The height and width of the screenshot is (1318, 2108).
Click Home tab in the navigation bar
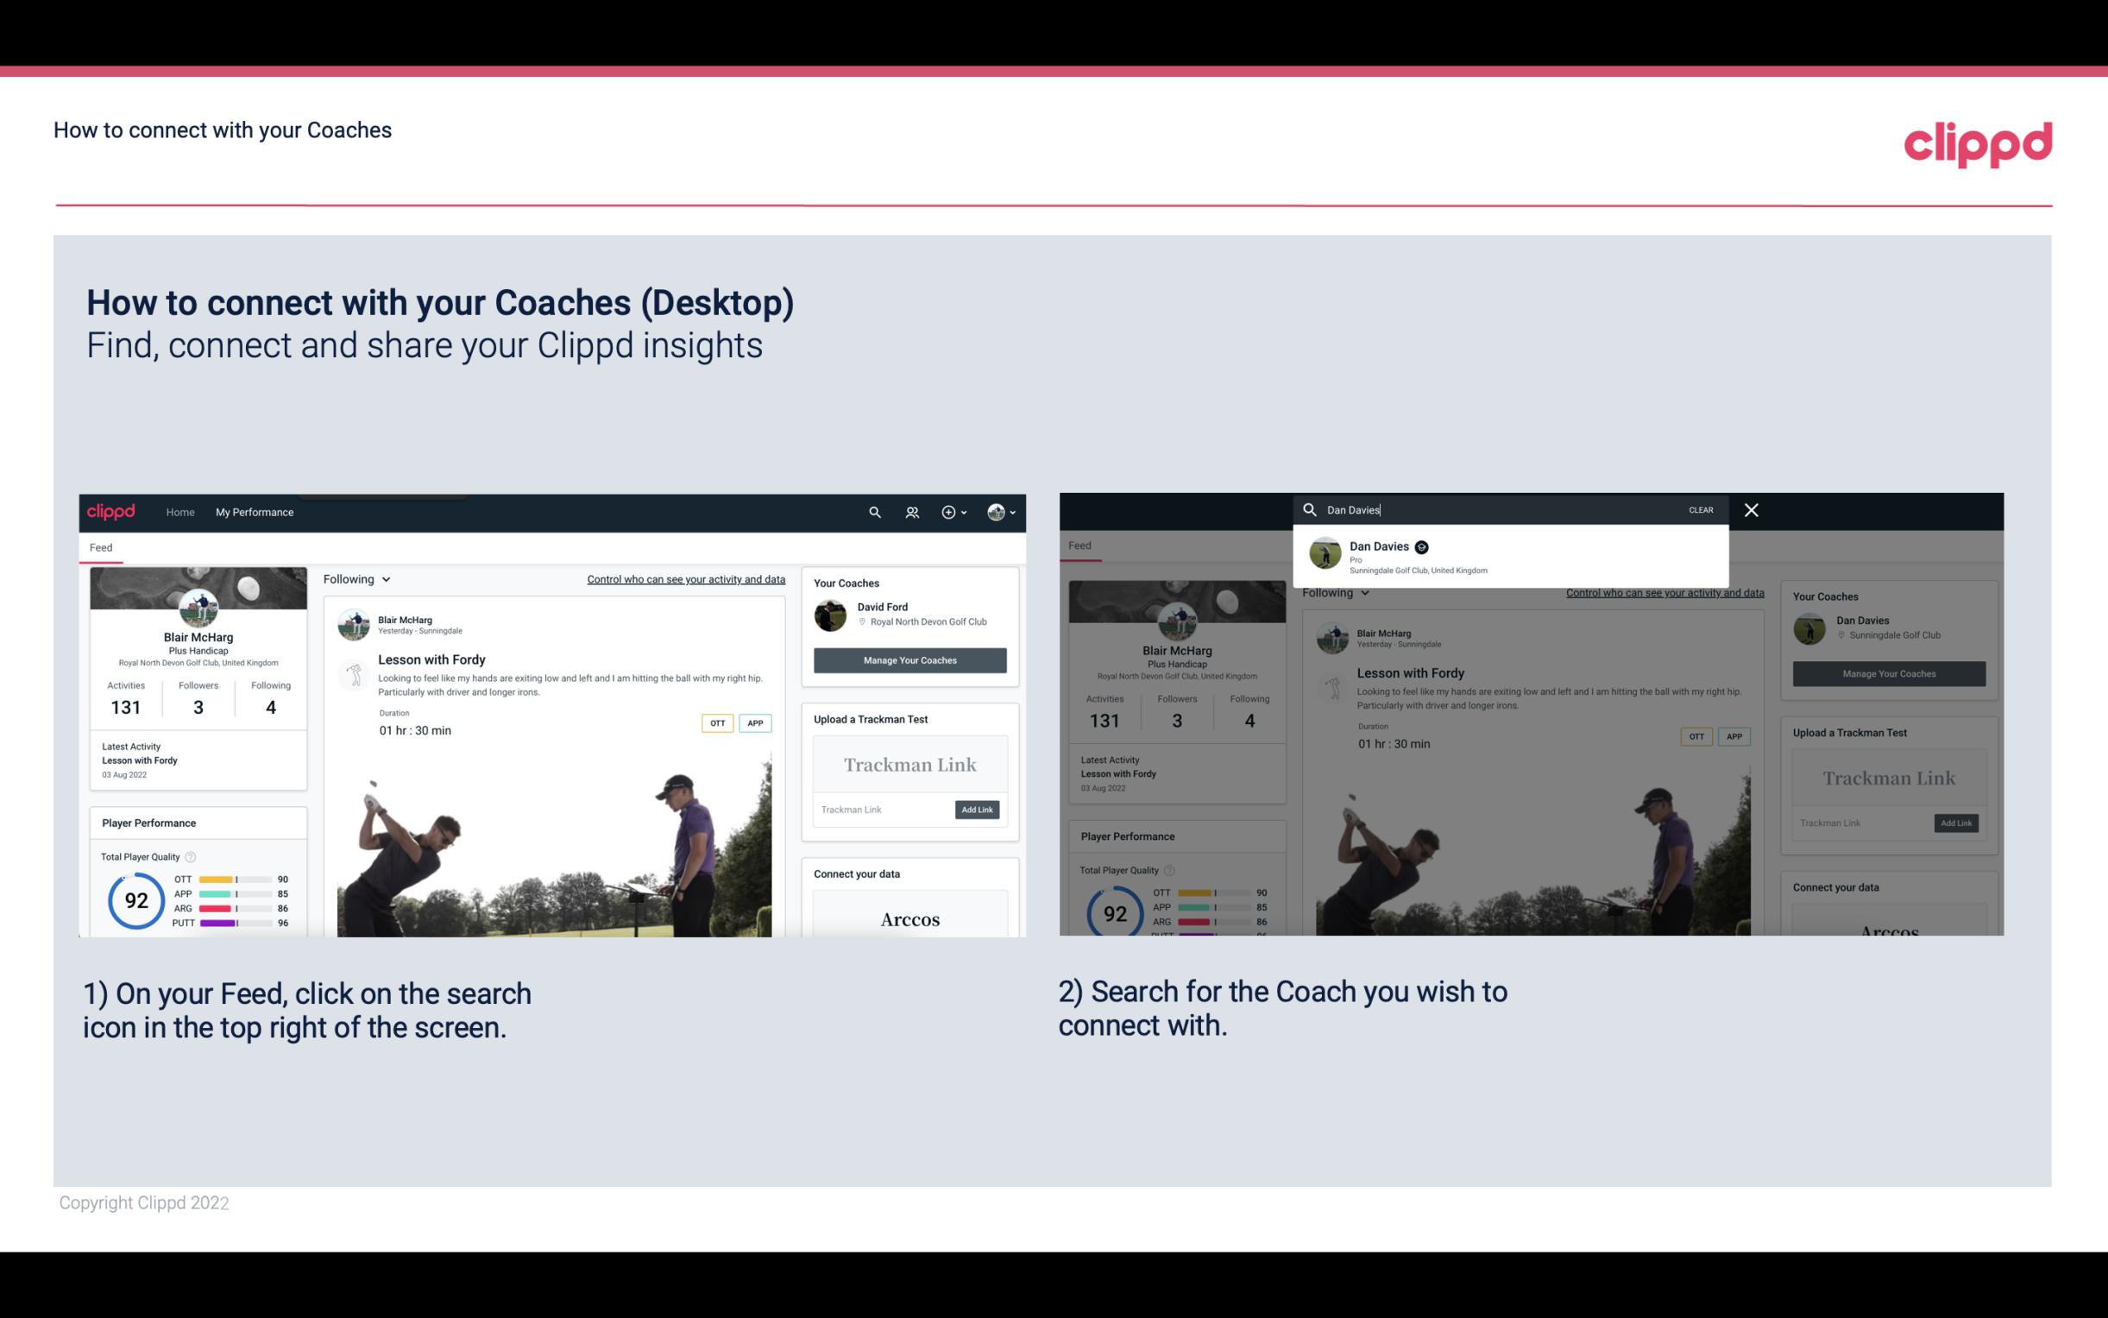click(x=179, y=512)
